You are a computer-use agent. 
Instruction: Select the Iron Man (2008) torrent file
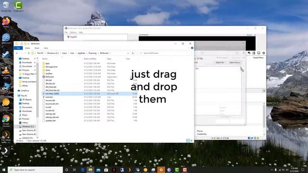[x=52, y=94]
